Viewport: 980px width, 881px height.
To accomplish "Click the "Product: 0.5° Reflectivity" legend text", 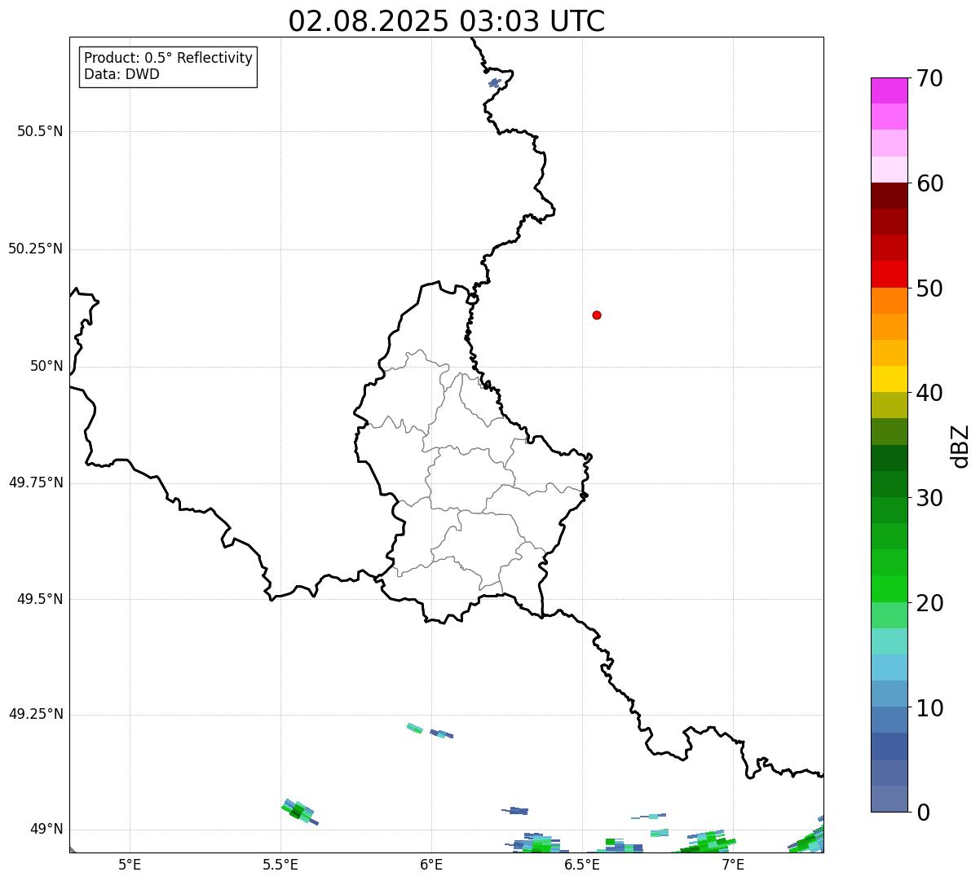I will click(x=168, y=58).
